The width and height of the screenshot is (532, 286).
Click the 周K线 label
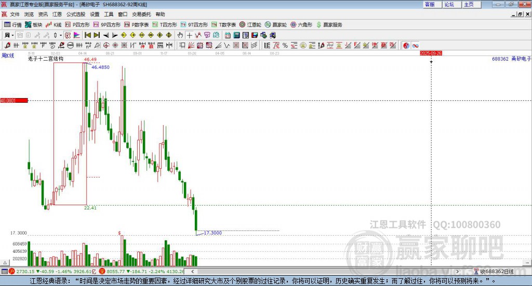tap(8, 56)
